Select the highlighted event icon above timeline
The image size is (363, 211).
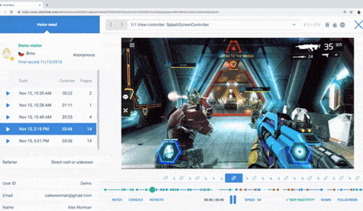234,178
